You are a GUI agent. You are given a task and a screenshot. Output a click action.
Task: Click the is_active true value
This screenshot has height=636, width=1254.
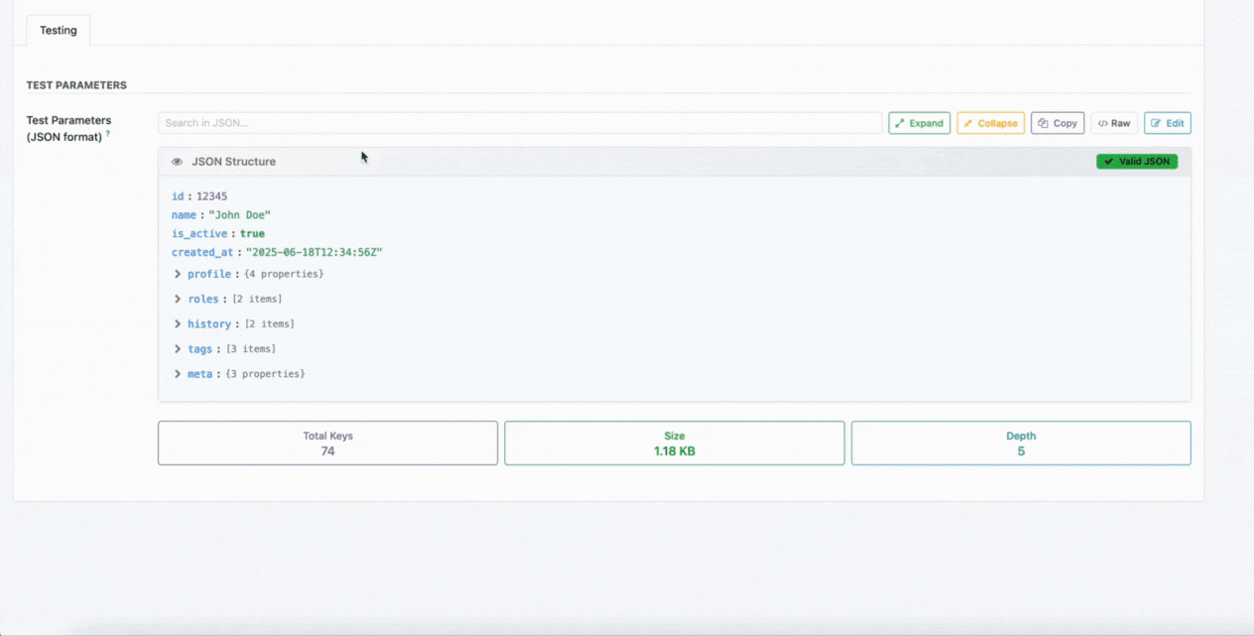pyautogui.click(x=252, y=234)
